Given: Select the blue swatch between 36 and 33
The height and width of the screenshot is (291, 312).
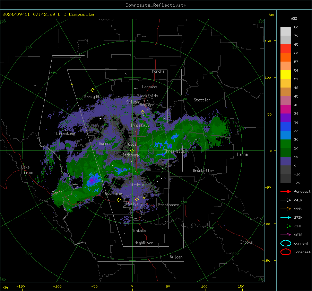Looking at the screenshot, I should [x=286, y=127].
